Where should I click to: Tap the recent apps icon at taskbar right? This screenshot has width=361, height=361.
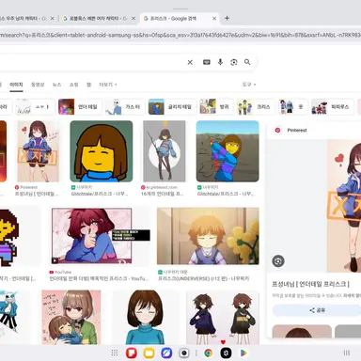346,353
